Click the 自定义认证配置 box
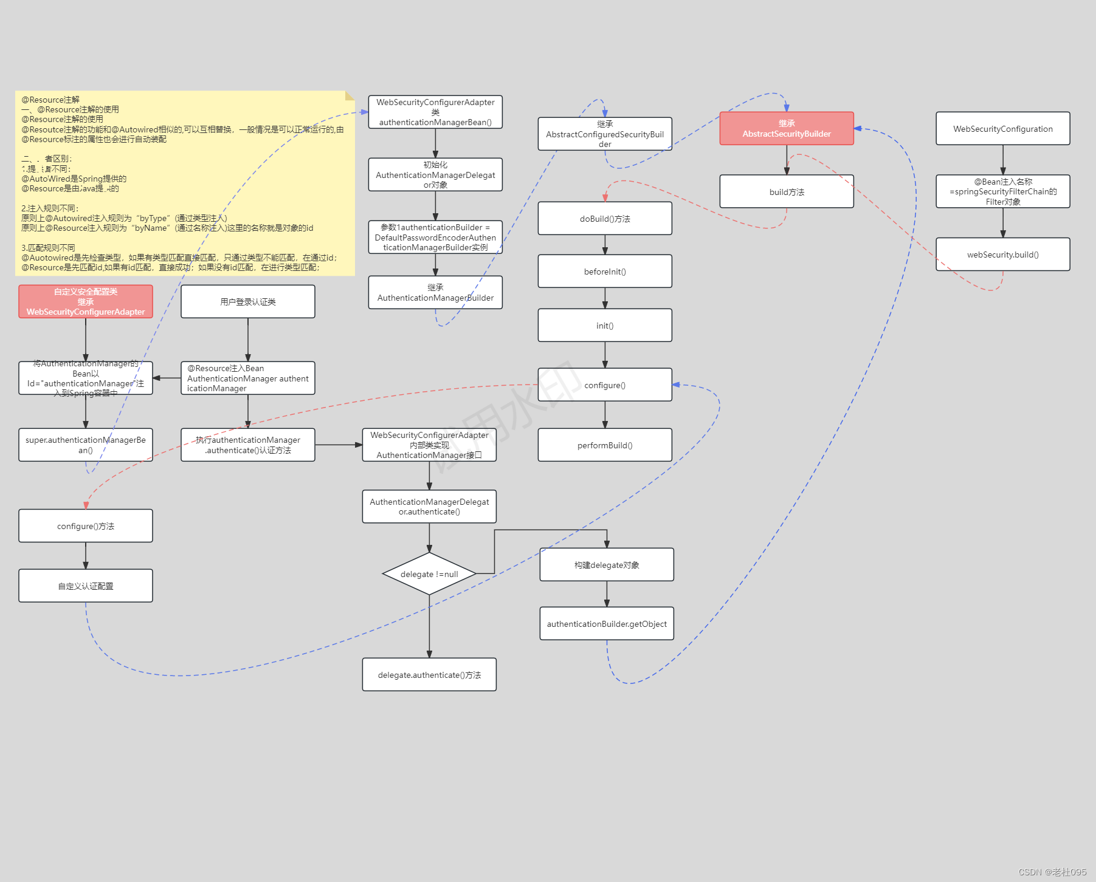 tap(86, 586)
